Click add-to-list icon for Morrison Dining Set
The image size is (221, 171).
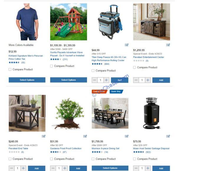(x=127, y=136)
